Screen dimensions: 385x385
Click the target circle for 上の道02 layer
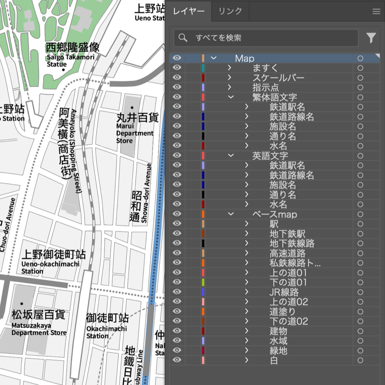tap(360, 302)
